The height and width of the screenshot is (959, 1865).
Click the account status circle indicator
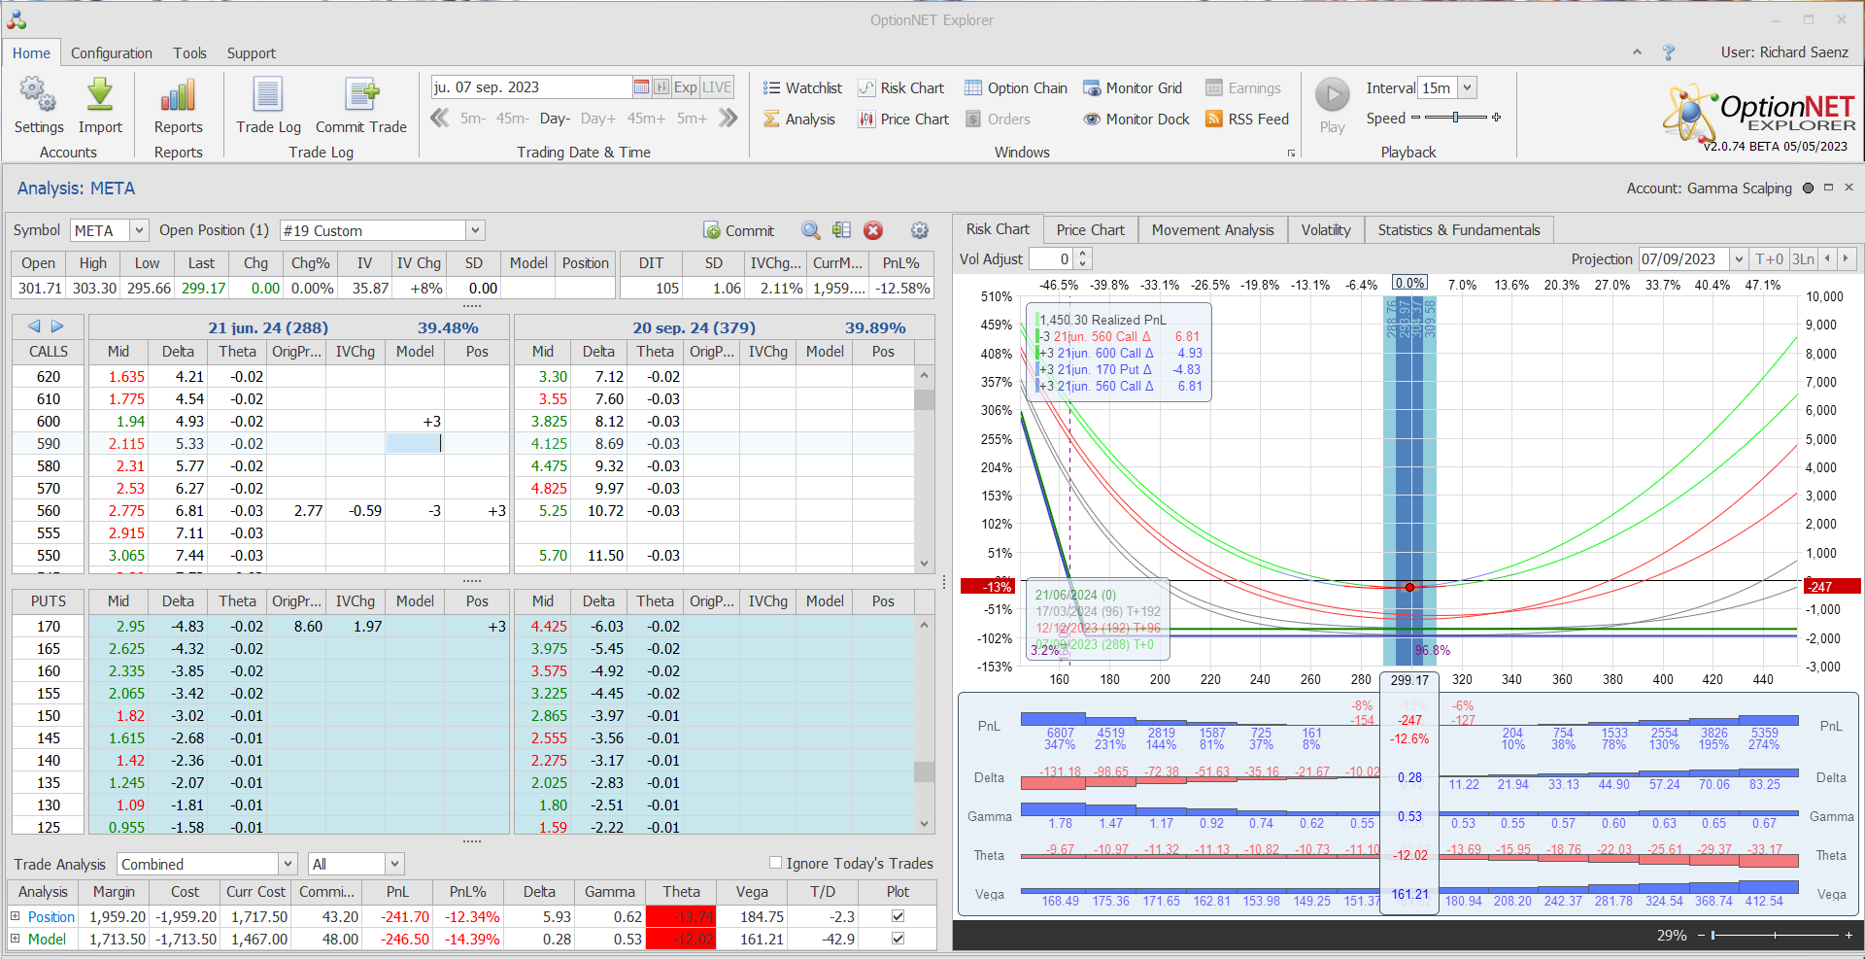pyautogui.click(x=1808, y=188)
